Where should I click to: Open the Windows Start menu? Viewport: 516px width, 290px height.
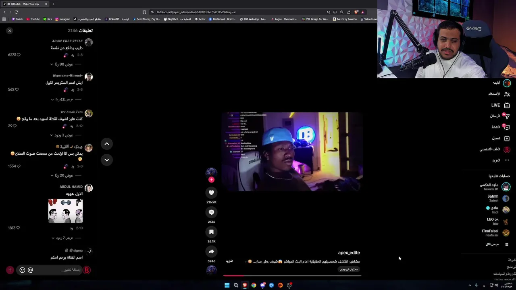pyautogui.click(x=227, y=285)
